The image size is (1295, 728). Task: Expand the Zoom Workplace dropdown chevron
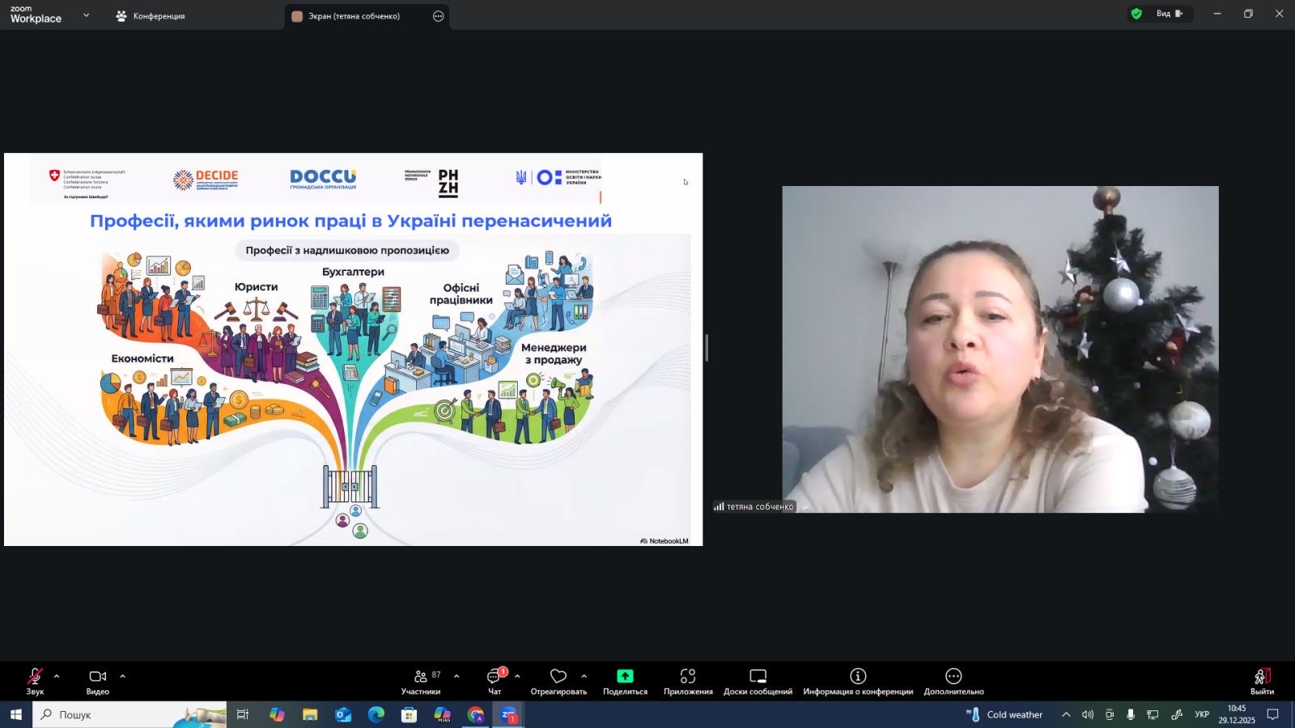pos(87,15)
